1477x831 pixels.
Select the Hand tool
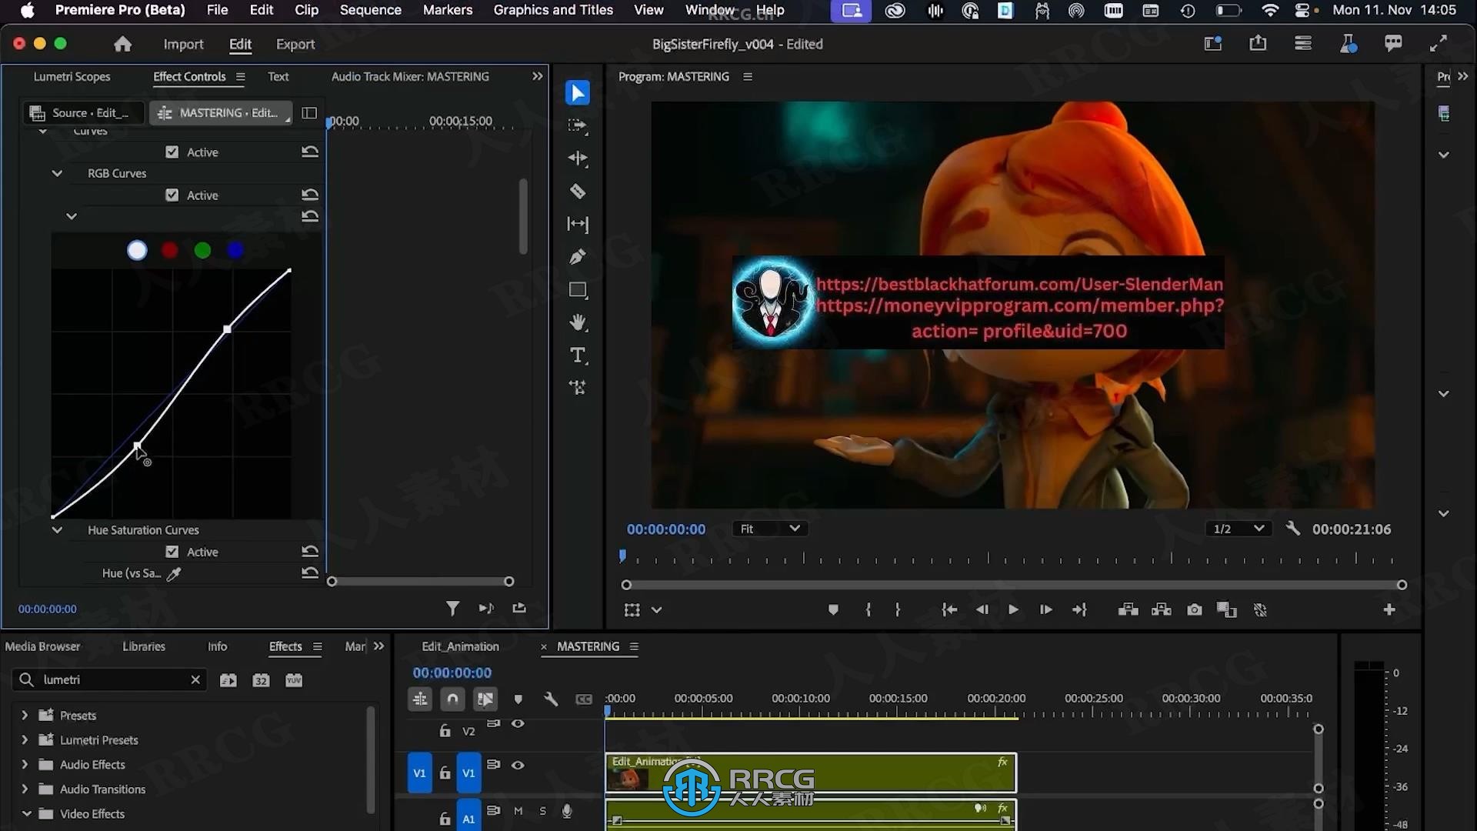[578, 322]
